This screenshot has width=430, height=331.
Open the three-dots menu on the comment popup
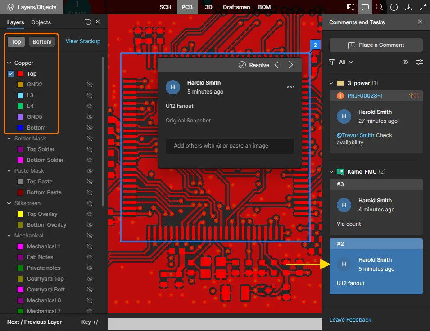coord(291,87)
